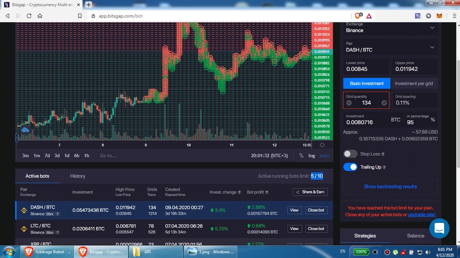This screenshot has width=460, height=258.
Task: Open the Brave Rewards BAT triangle icon
Action: (369, 16)
